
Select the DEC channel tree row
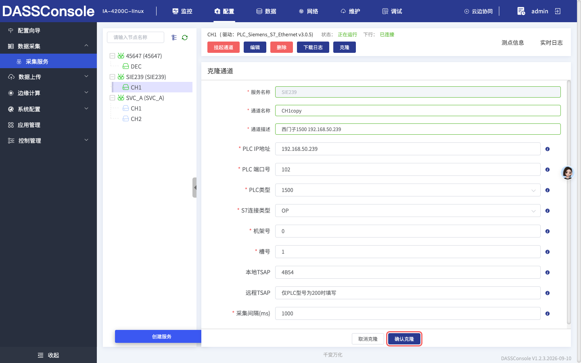(136, 66)
